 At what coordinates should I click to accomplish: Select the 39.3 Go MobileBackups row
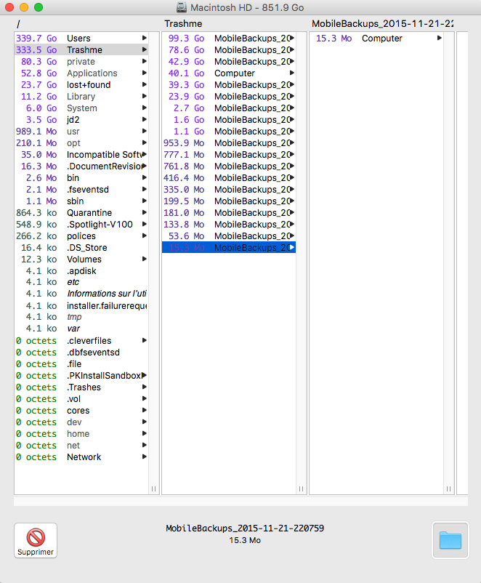pyautogui.click(x=229, y=85)
